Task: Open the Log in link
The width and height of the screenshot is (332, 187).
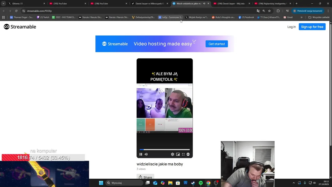Action: pyautogui.click(x=292, y=27)
